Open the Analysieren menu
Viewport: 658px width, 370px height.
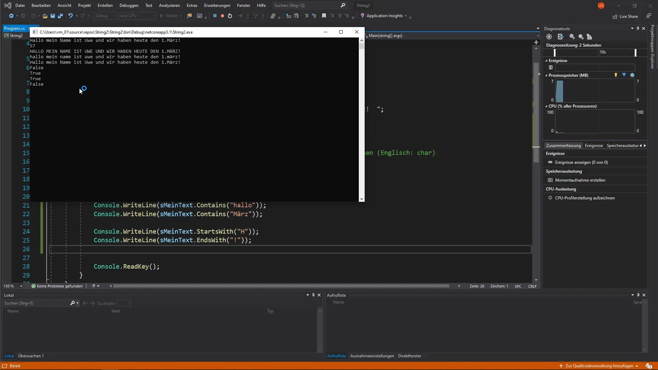click(169, 5)
